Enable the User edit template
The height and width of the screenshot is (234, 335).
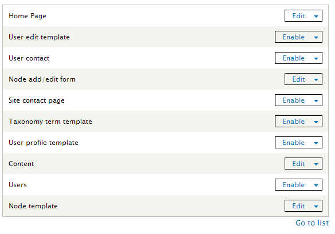pos(293,37)
